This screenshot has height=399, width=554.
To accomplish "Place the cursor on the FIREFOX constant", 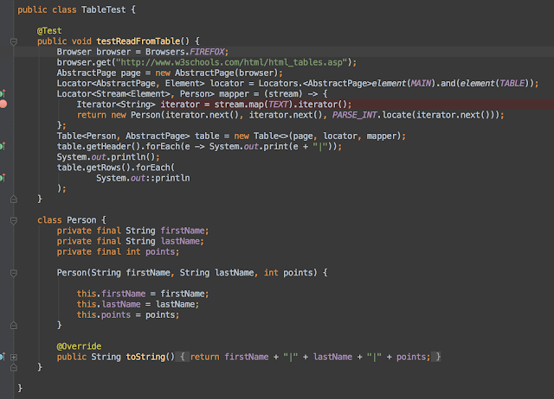I will click(x=207, y=52).
